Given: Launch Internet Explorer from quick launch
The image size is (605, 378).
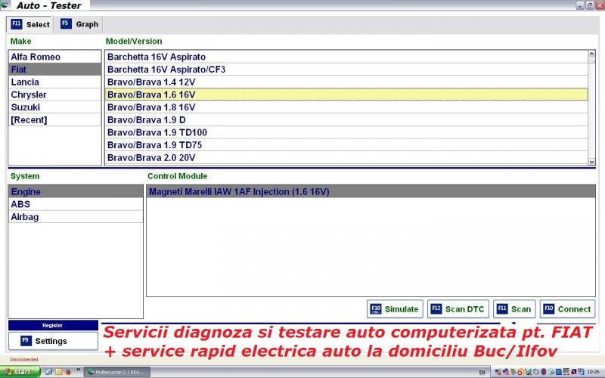Looking at the screenshot, I should (x=48, y=372).
